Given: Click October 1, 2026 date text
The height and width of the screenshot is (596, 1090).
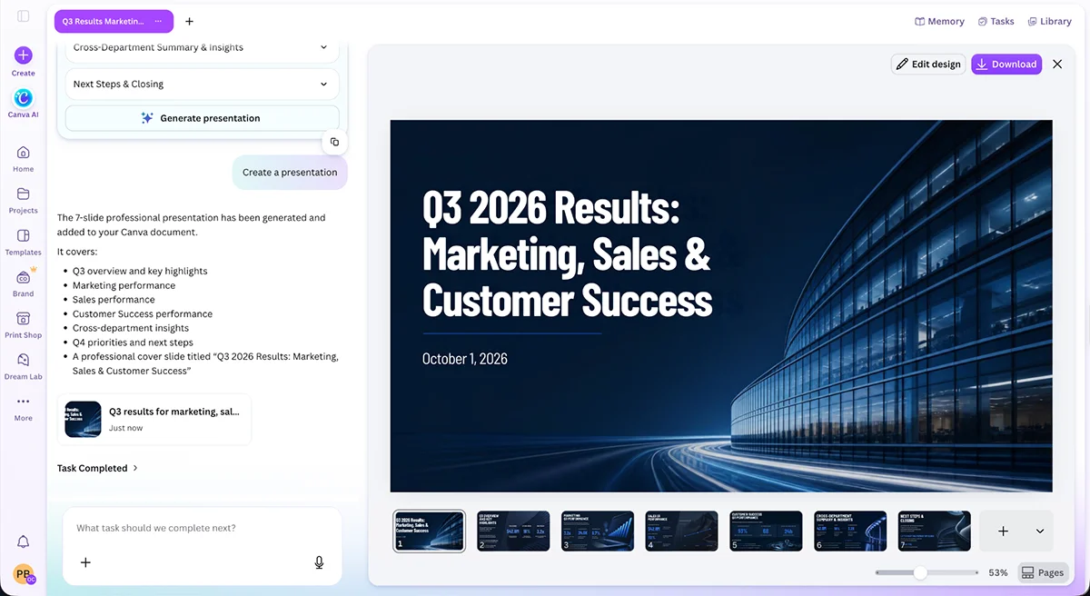Looking at the screenshot, I should 465,359.
